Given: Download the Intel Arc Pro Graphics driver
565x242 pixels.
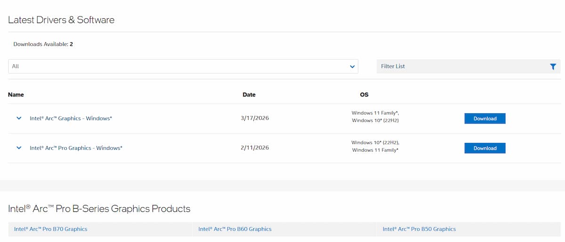Looking at the screenshot, I should (x=484, y=148).
